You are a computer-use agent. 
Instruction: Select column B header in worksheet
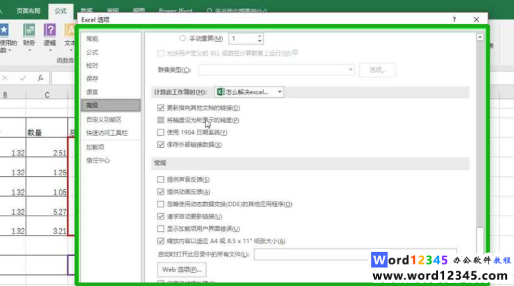point(5,95)
